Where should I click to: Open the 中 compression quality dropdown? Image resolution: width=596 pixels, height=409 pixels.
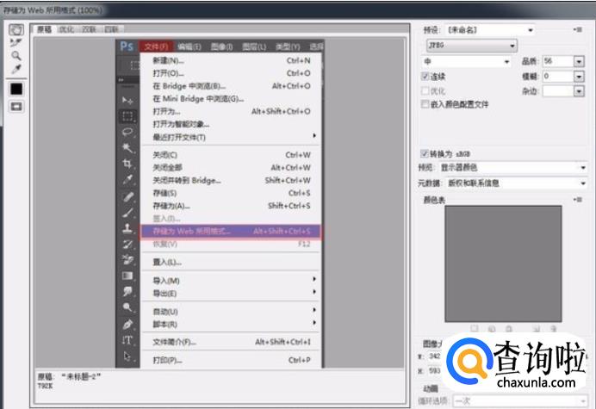pyautogui.click(x=467, y=62)
